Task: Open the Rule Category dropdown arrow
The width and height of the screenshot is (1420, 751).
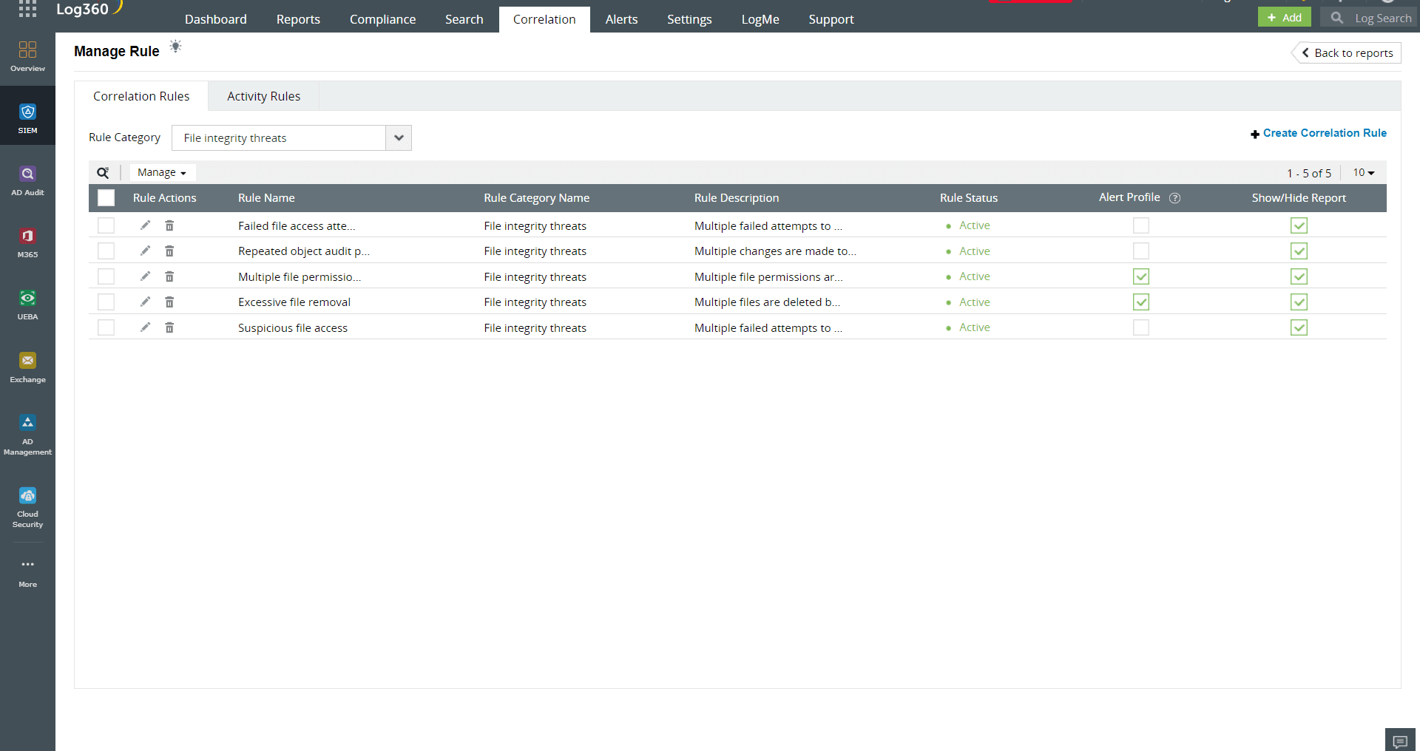Action: coord(399,137)
